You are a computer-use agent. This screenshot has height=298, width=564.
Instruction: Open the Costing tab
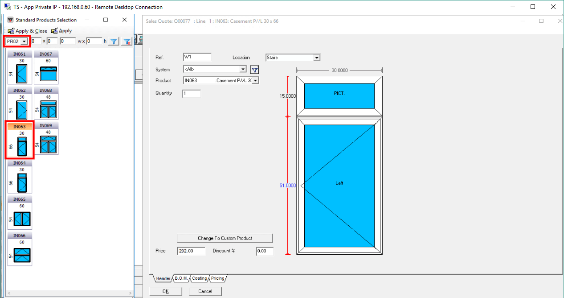(x=199, y=278)
